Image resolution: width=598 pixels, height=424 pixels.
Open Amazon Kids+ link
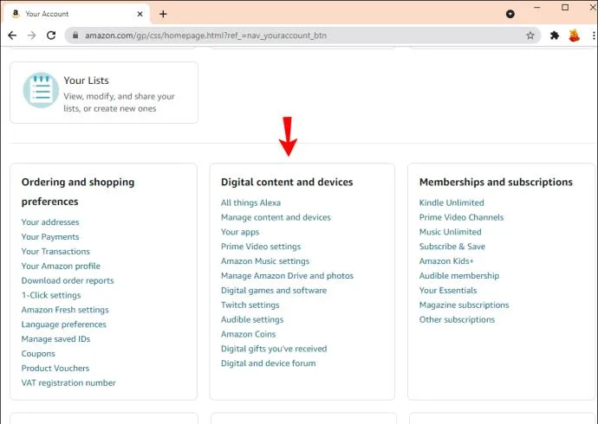(446, 261)
